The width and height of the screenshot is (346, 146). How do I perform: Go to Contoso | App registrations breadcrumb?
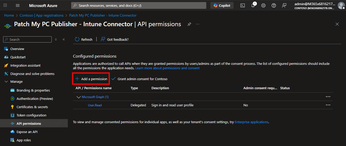[42, 15]
